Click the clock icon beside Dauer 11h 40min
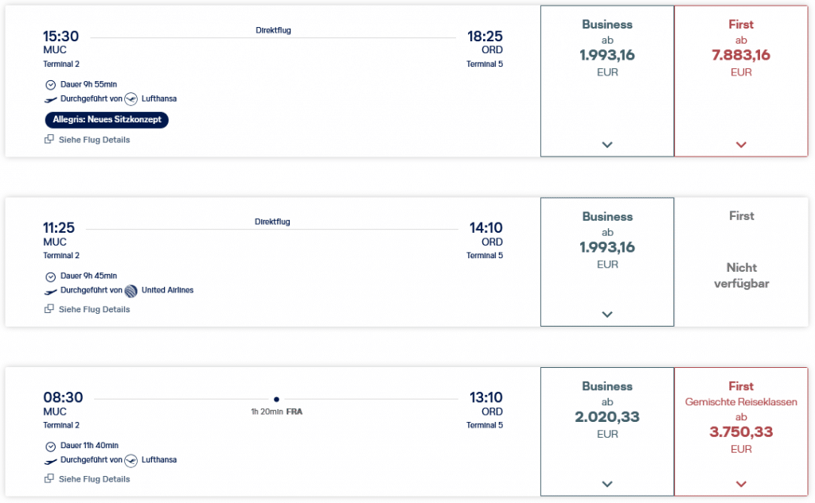The image size is (815, 503). [51, 446]
